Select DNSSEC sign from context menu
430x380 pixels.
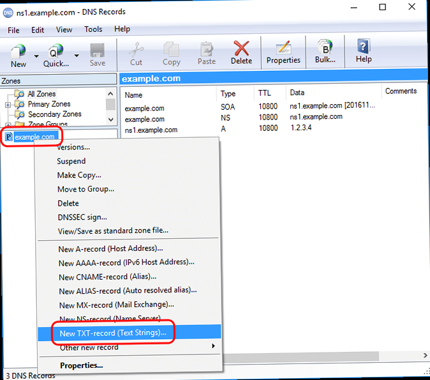[82, 217]
